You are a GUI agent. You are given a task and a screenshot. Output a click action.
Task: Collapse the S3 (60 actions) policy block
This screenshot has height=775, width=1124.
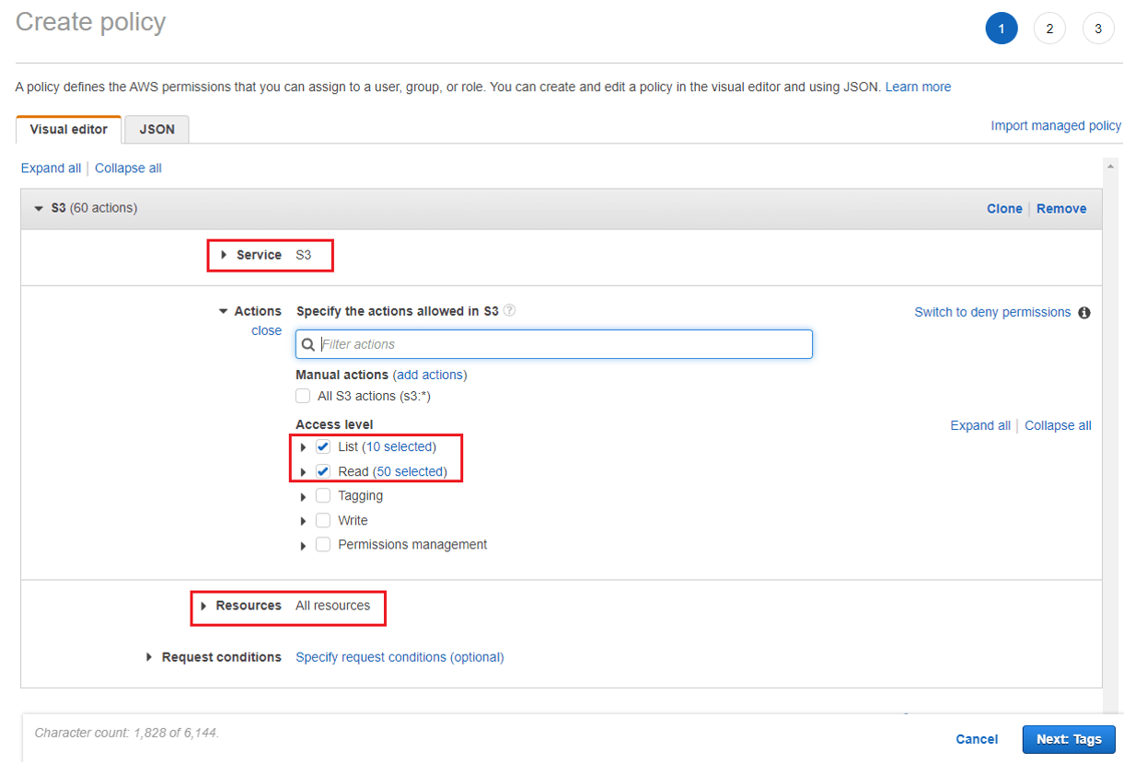click(39, 208)
